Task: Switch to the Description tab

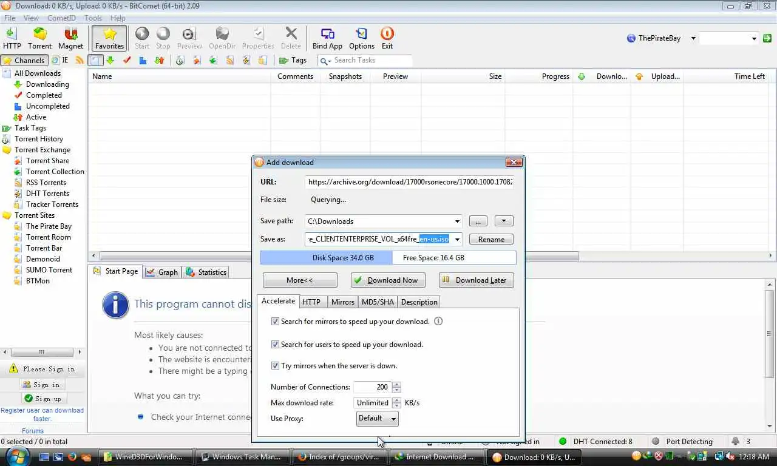Action: [x=419, y=302]
